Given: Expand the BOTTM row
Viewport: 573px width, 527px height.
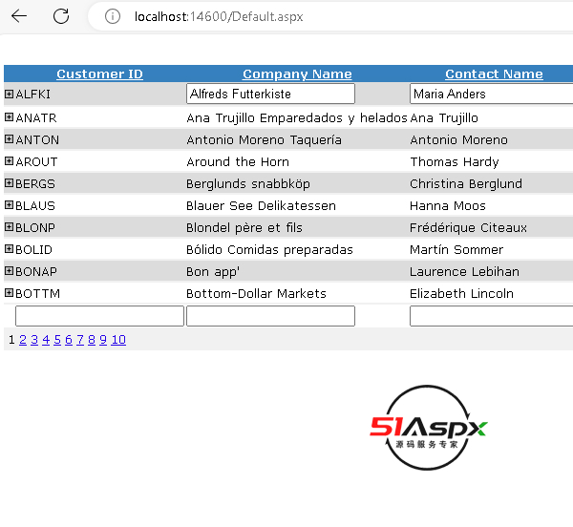Looking at the screenshot, I should coord(9,292).
